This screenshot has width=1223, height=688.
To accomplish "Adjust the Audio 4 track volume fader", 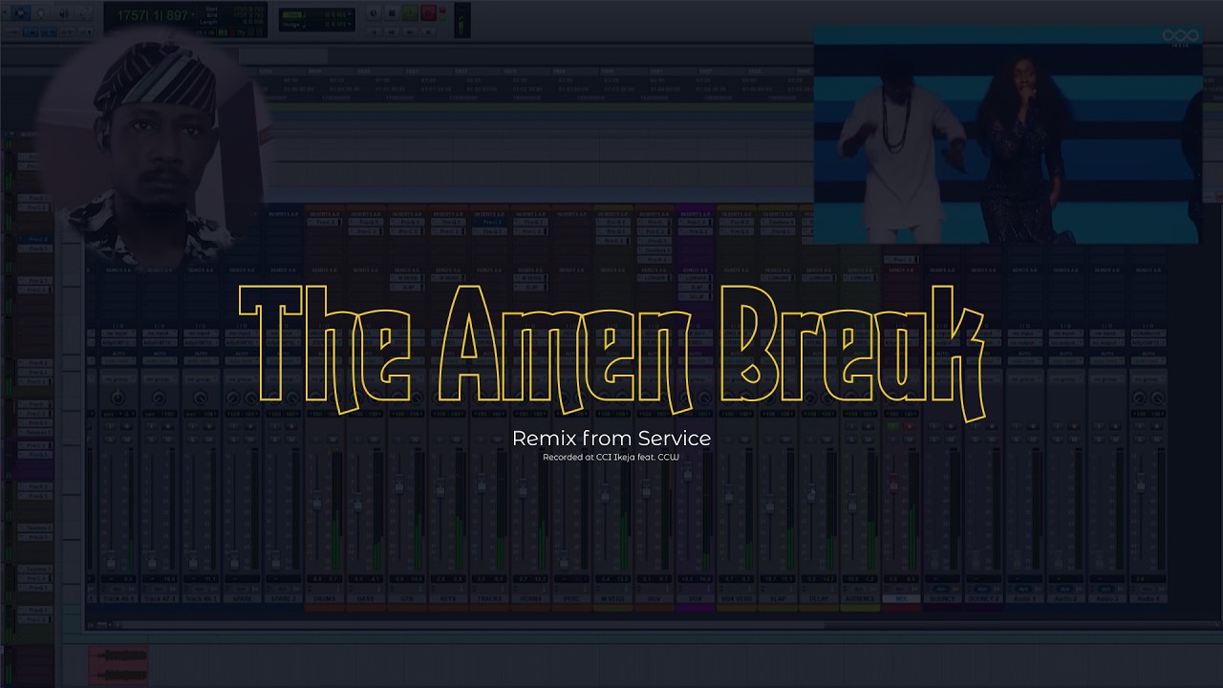I will (x=1140, y=484).
